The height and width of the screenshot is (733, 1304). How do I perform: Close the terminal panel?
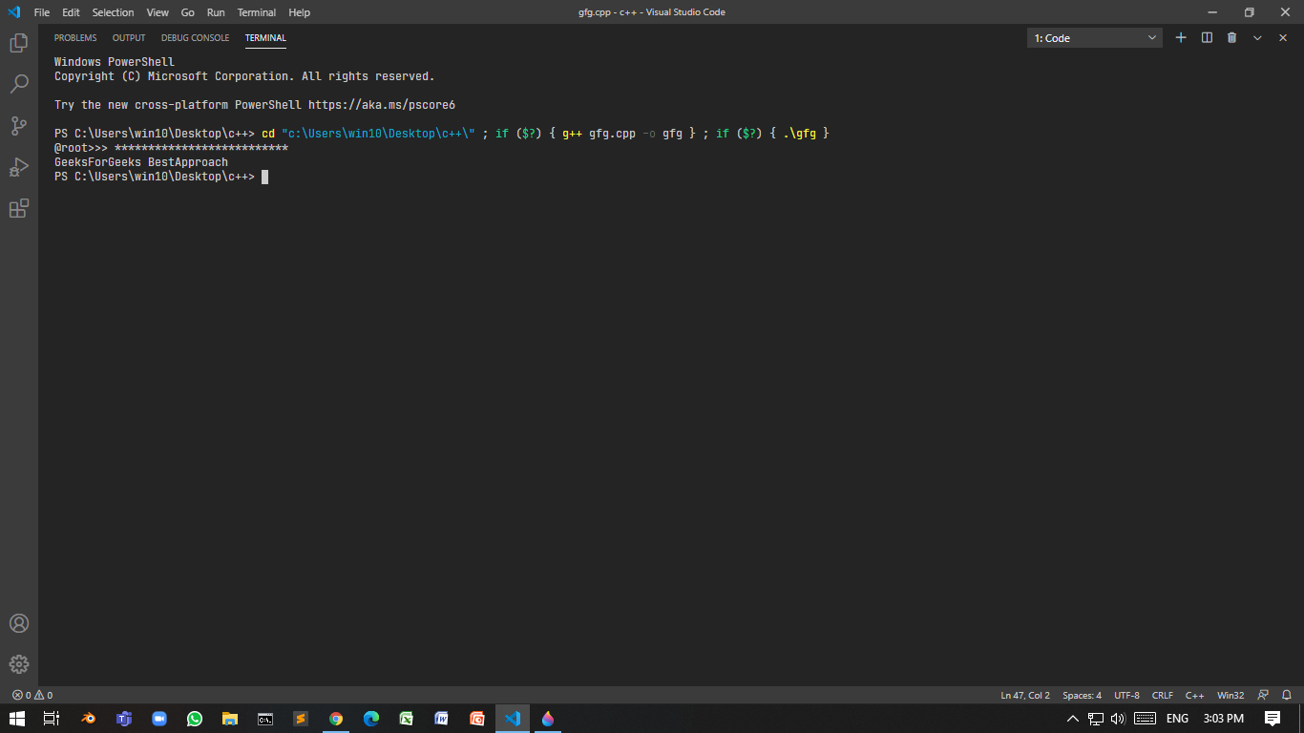coord(1283,37)
